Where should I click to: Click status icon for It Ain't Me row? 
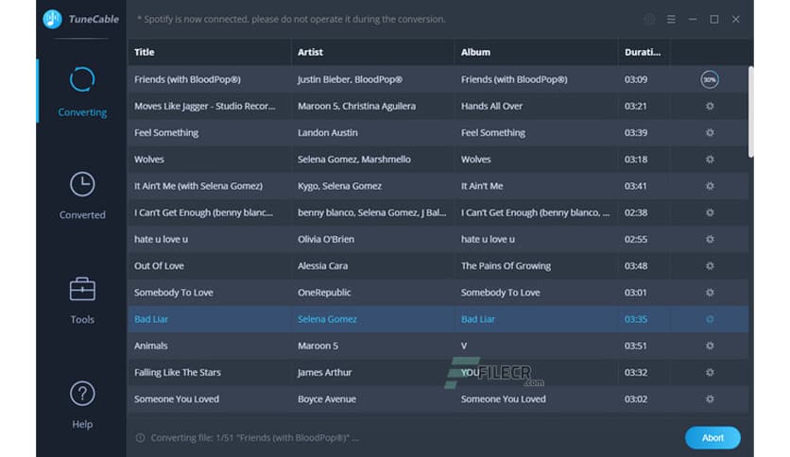[710, 186]
